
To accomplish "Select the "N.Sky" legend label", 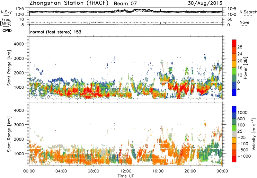I will click(6, 12).
